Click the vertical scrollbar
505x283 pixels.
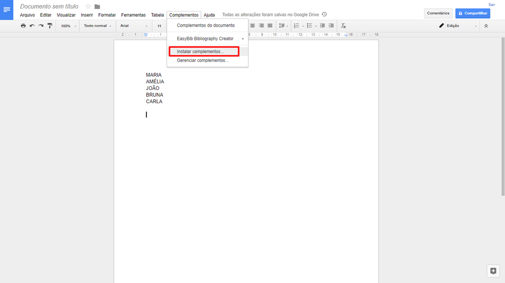click(503, 117)
